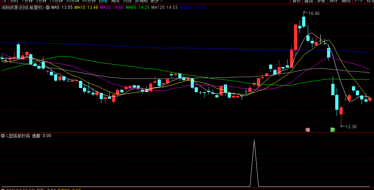Open the 多股 multi-stock button
Screen dimensions: 374x190
321,1
